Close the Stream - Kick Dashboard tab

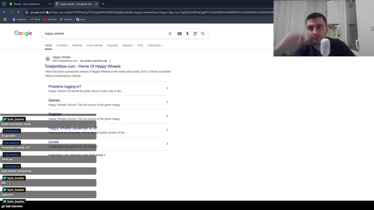click(x=50, y=4)
